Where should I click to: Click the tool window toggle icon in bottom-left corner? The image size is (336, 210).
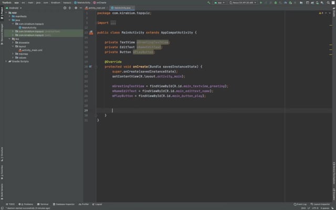(x=2, y=208)
